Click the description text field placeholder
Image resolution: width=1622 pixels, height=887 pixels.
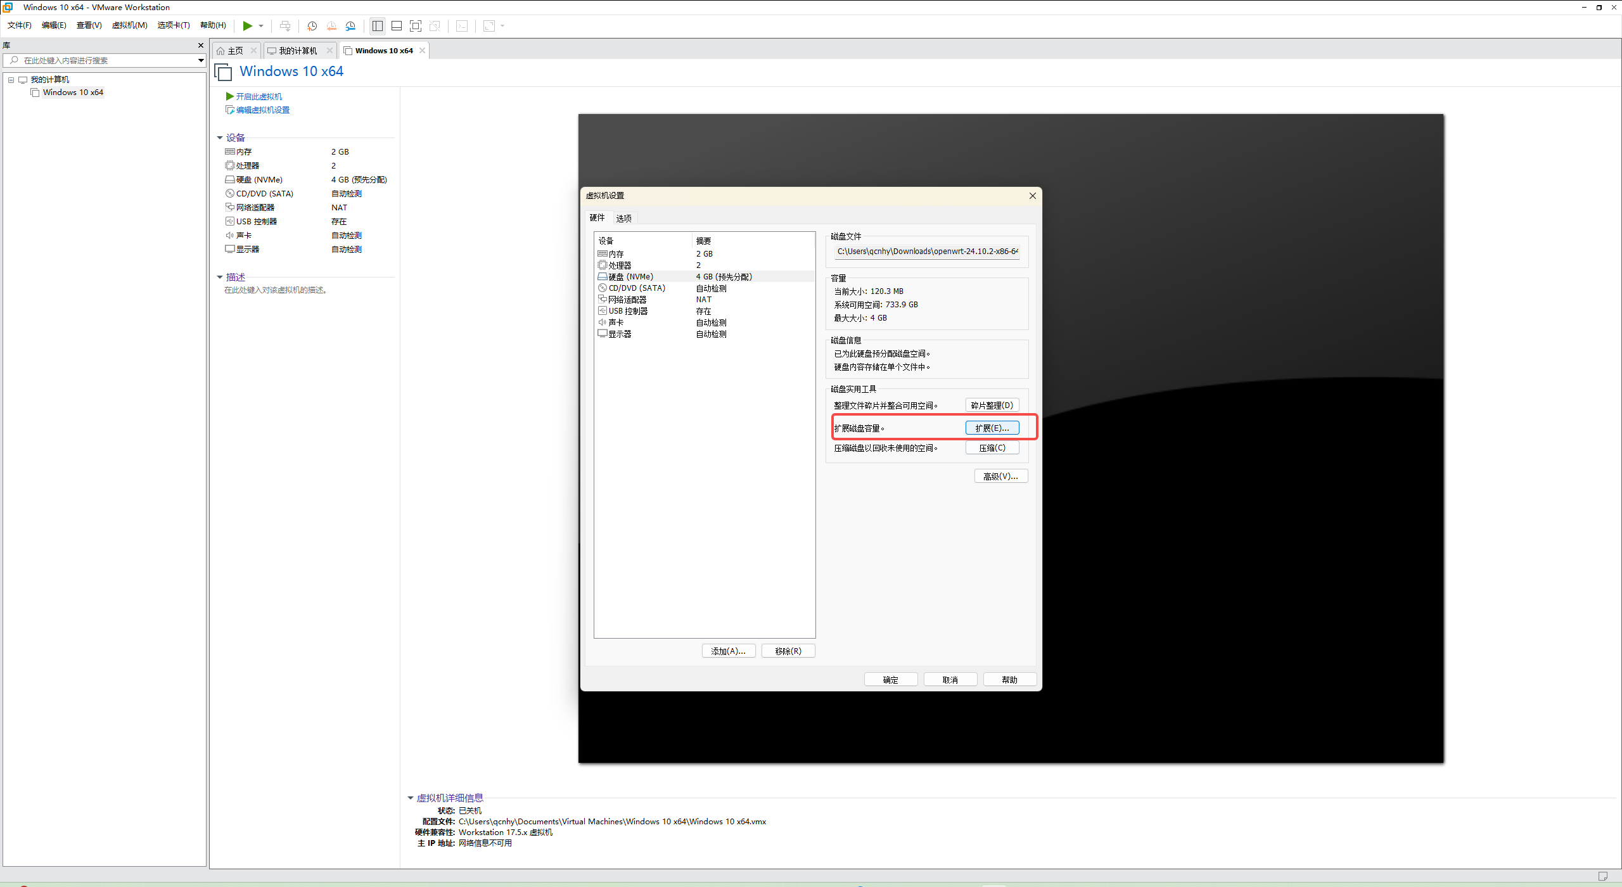[x=276, y=290]
